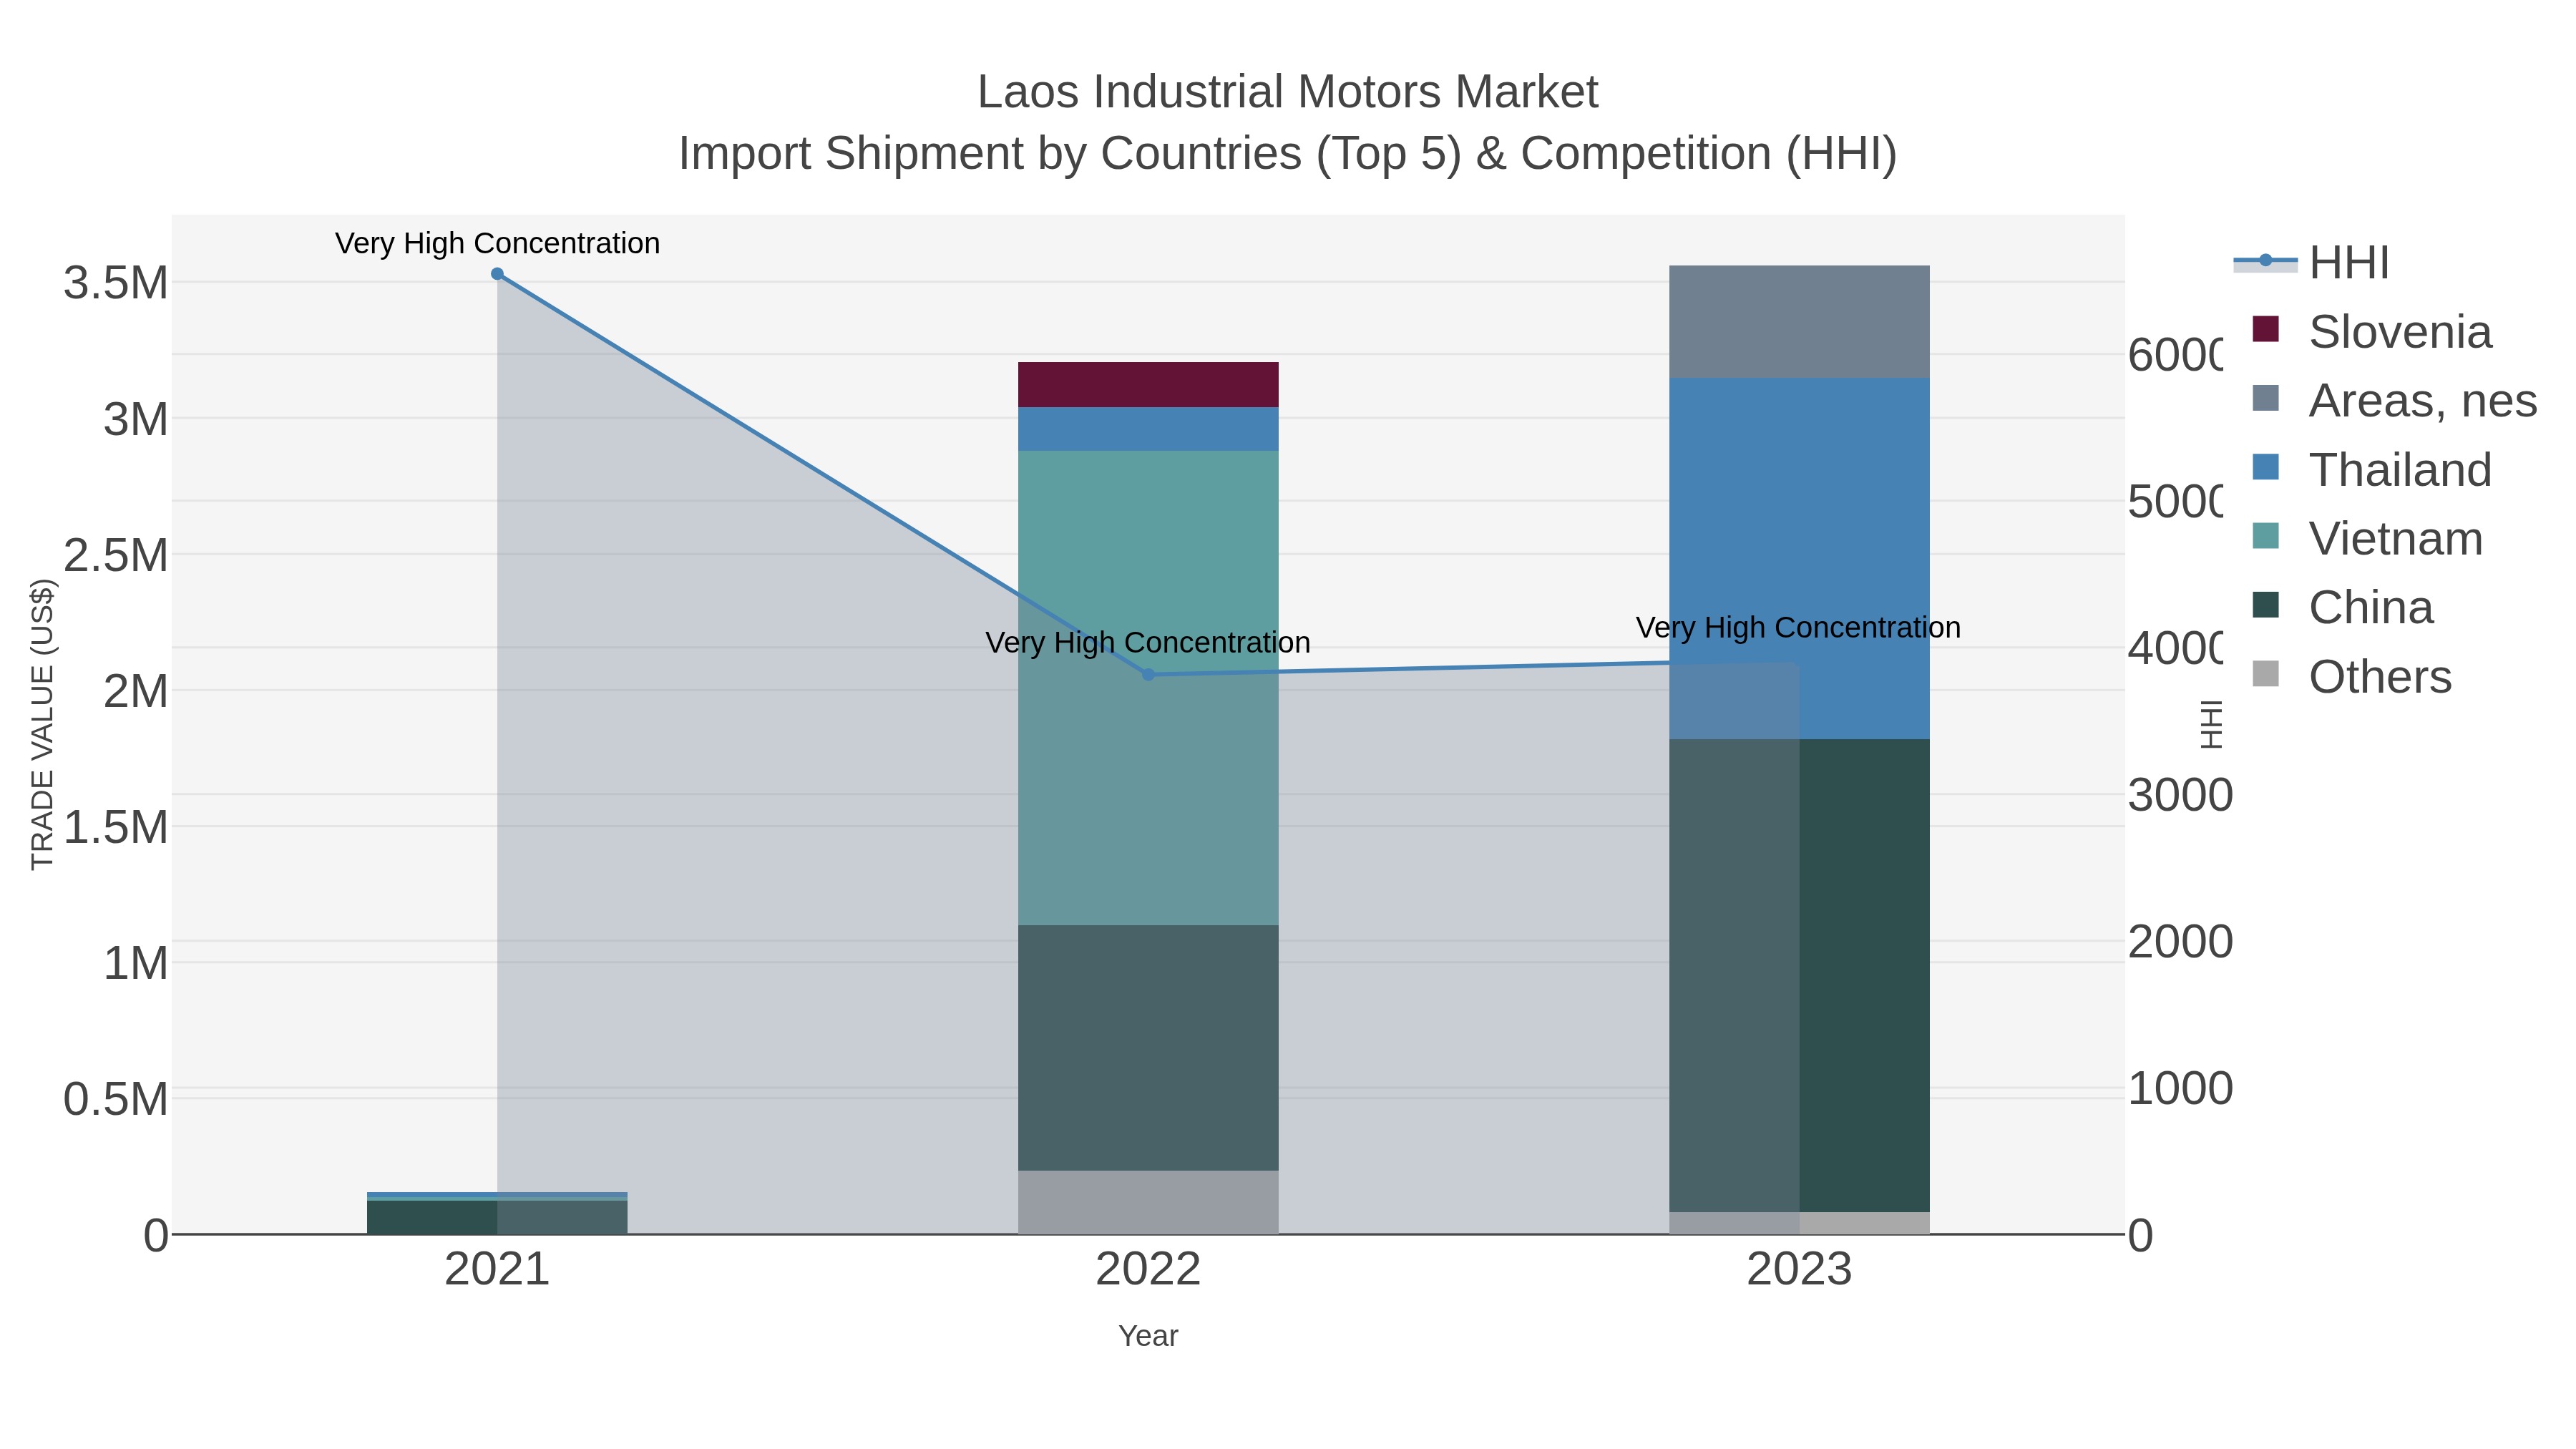
Task: Toggle Slovenia series in the legend
Action: pyautogui.click(x=2372, y=332)
